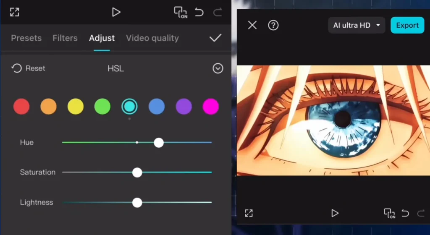This screenshot has width=430, height=235.
Task: Undo the last change in left panel
Action: pos(199,12)
